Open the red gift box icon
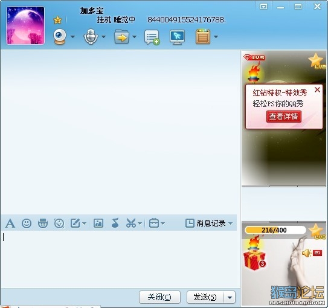The image size is (328, 308). 254,260
